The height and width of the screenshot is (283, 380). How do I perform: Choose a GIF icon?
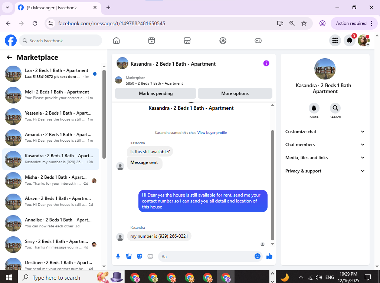tap(150, 256)
